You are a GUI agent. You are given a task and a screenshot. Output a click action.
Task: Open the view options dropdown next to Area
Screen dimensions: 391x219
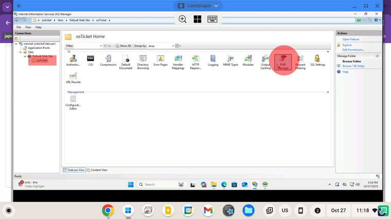click(178, 46)
